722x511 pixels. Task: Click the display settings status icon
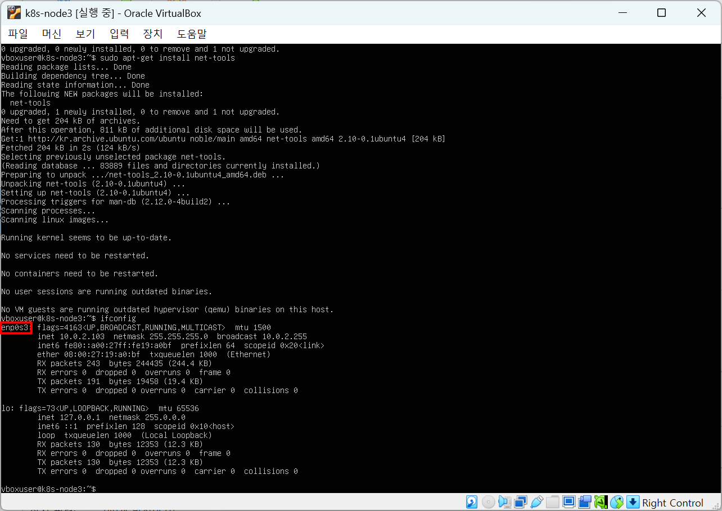pyautogui.click(x=568, y=501)
